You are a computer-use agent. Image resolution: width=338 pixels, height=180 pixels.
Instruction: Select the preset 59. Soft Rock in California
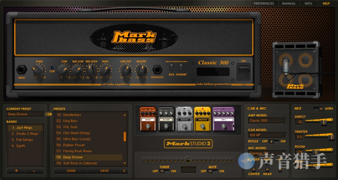pos(88,163)
